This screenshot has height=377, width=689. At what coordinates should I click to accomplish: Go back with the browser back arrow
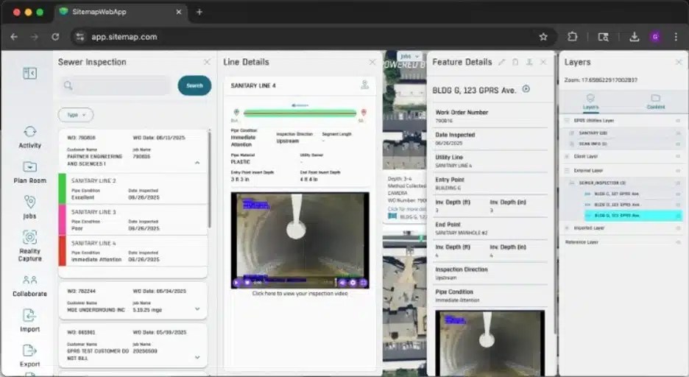[x=14, y=37]
